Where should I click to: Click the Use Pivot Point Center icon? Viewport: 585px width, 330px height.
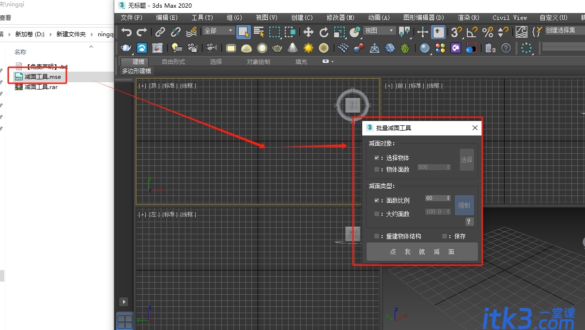tap(404, 32)
